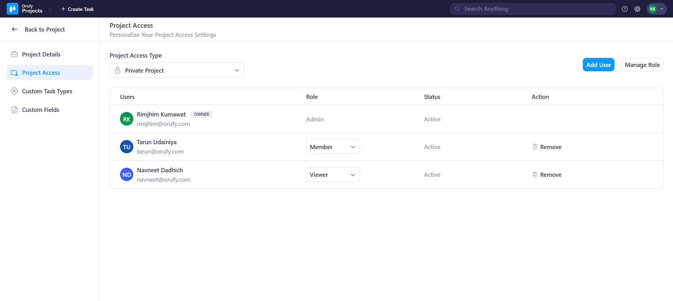
Task: Click the back arrow icon
Action: tap(15, 29)
